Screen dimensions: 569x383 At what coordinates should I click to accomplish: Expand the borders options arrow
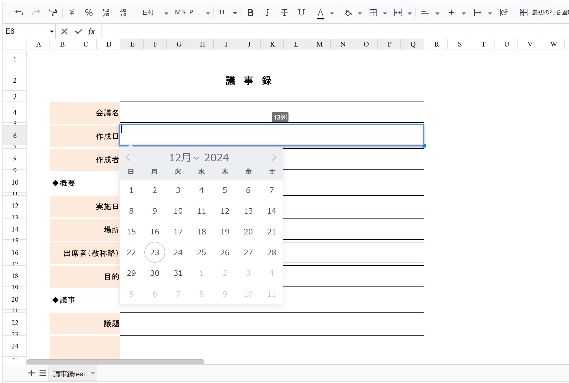point(385,13)
